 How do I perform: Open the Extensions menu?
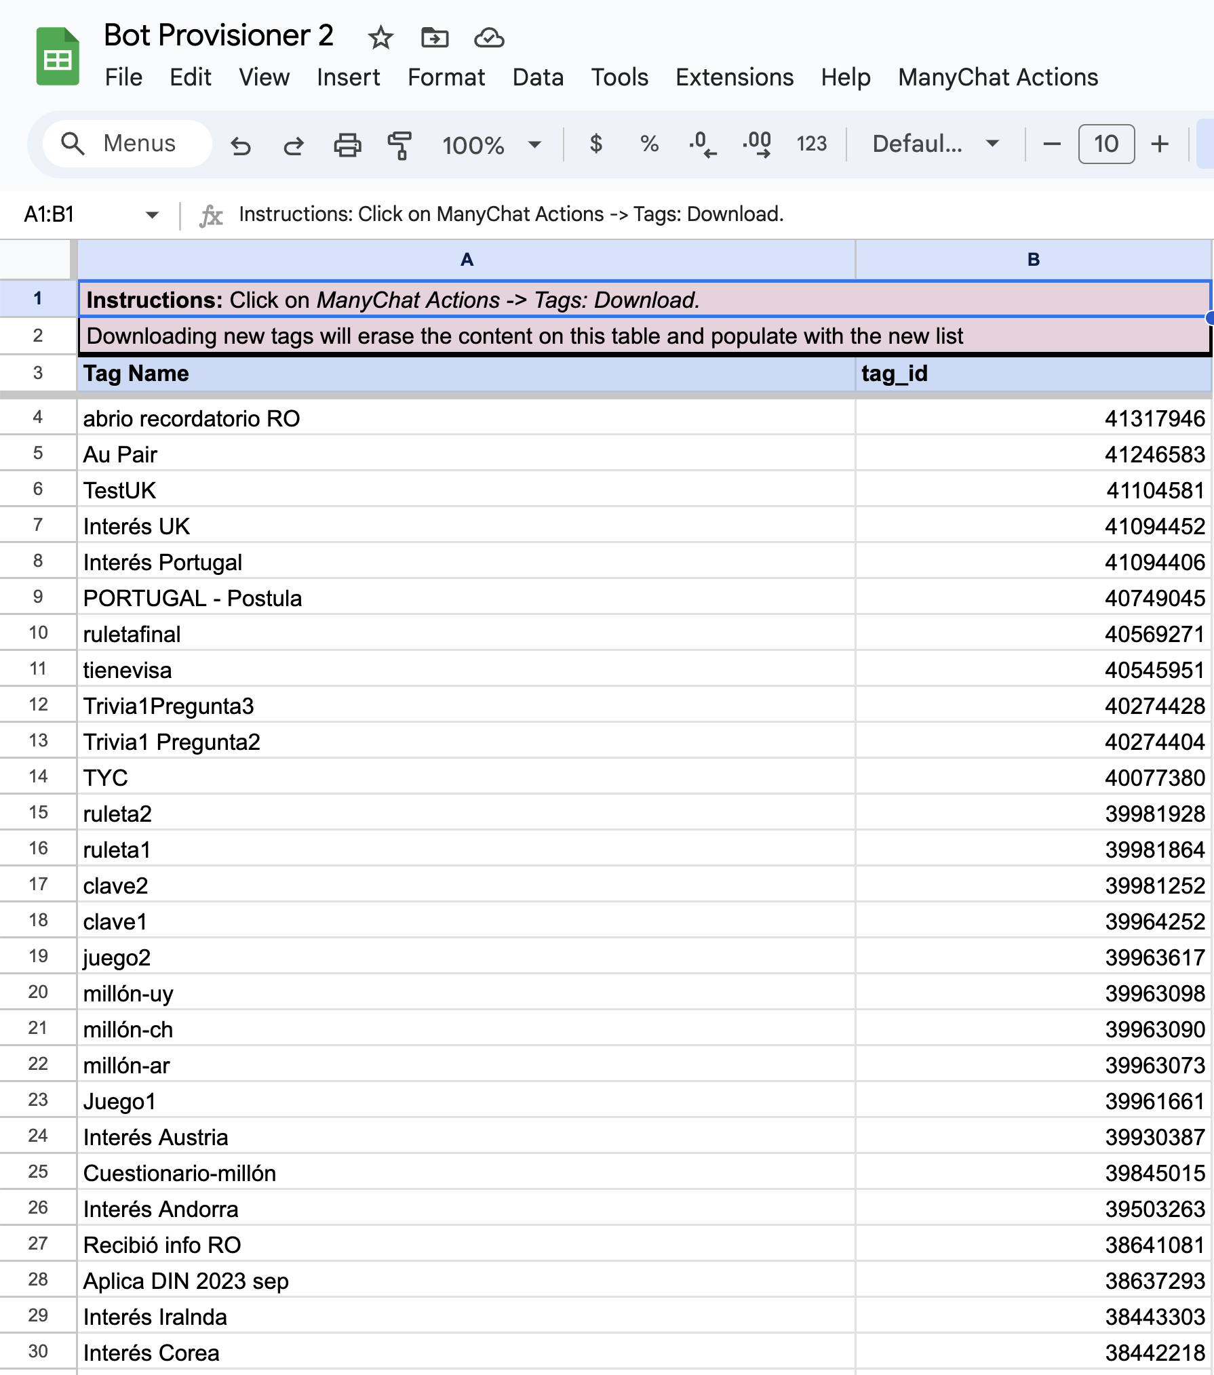pos(735,77)
